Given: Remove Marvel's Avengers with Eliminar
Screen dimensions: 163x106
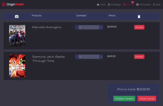Looking at the screenshot, I should [x=139, y=27].
